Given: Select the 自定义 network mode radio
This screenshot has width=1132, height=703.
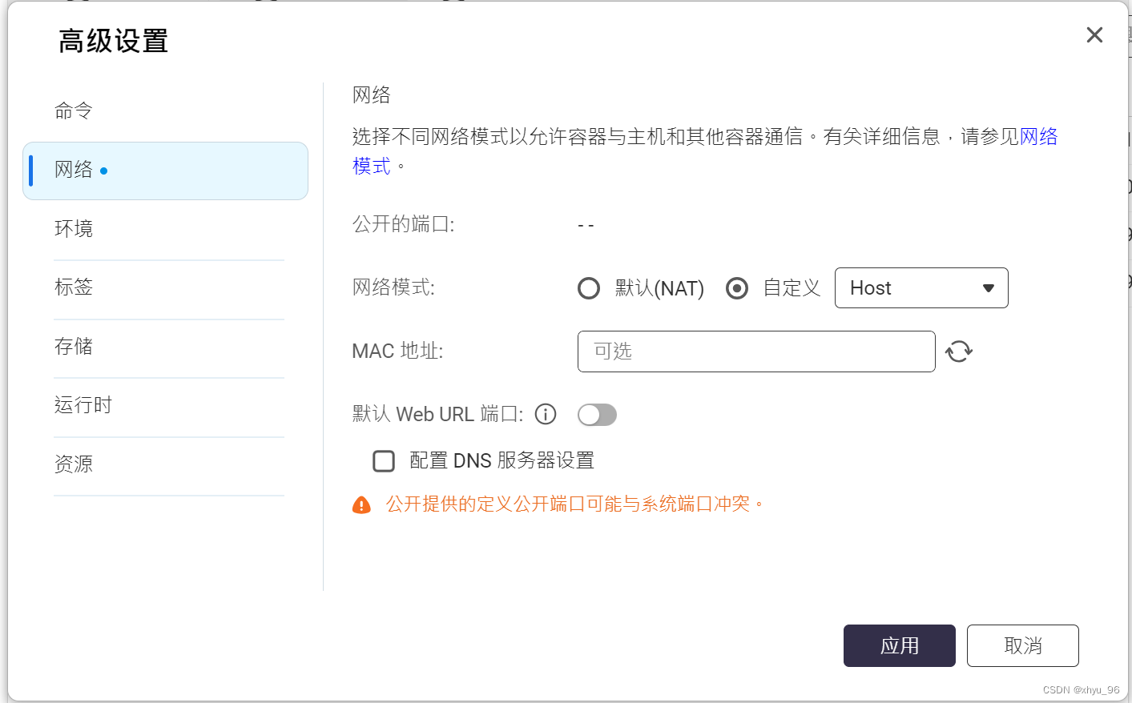Looking at the screenshot, I should (736, 287).
